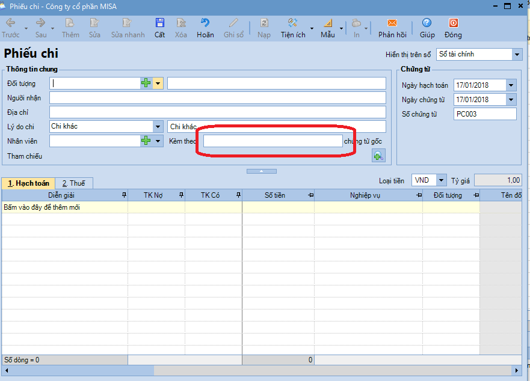Collapse the general info panel arrow
530x381 pixels.
point(261,171)
